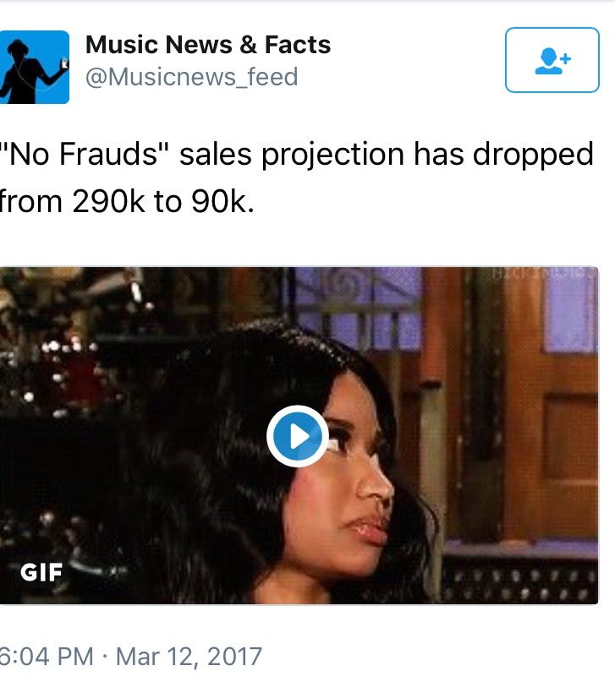Image resolution: width=615 pixels, height=682 pixels.
Task: Open the display name Music News & Facts
Action: (208, 44)
